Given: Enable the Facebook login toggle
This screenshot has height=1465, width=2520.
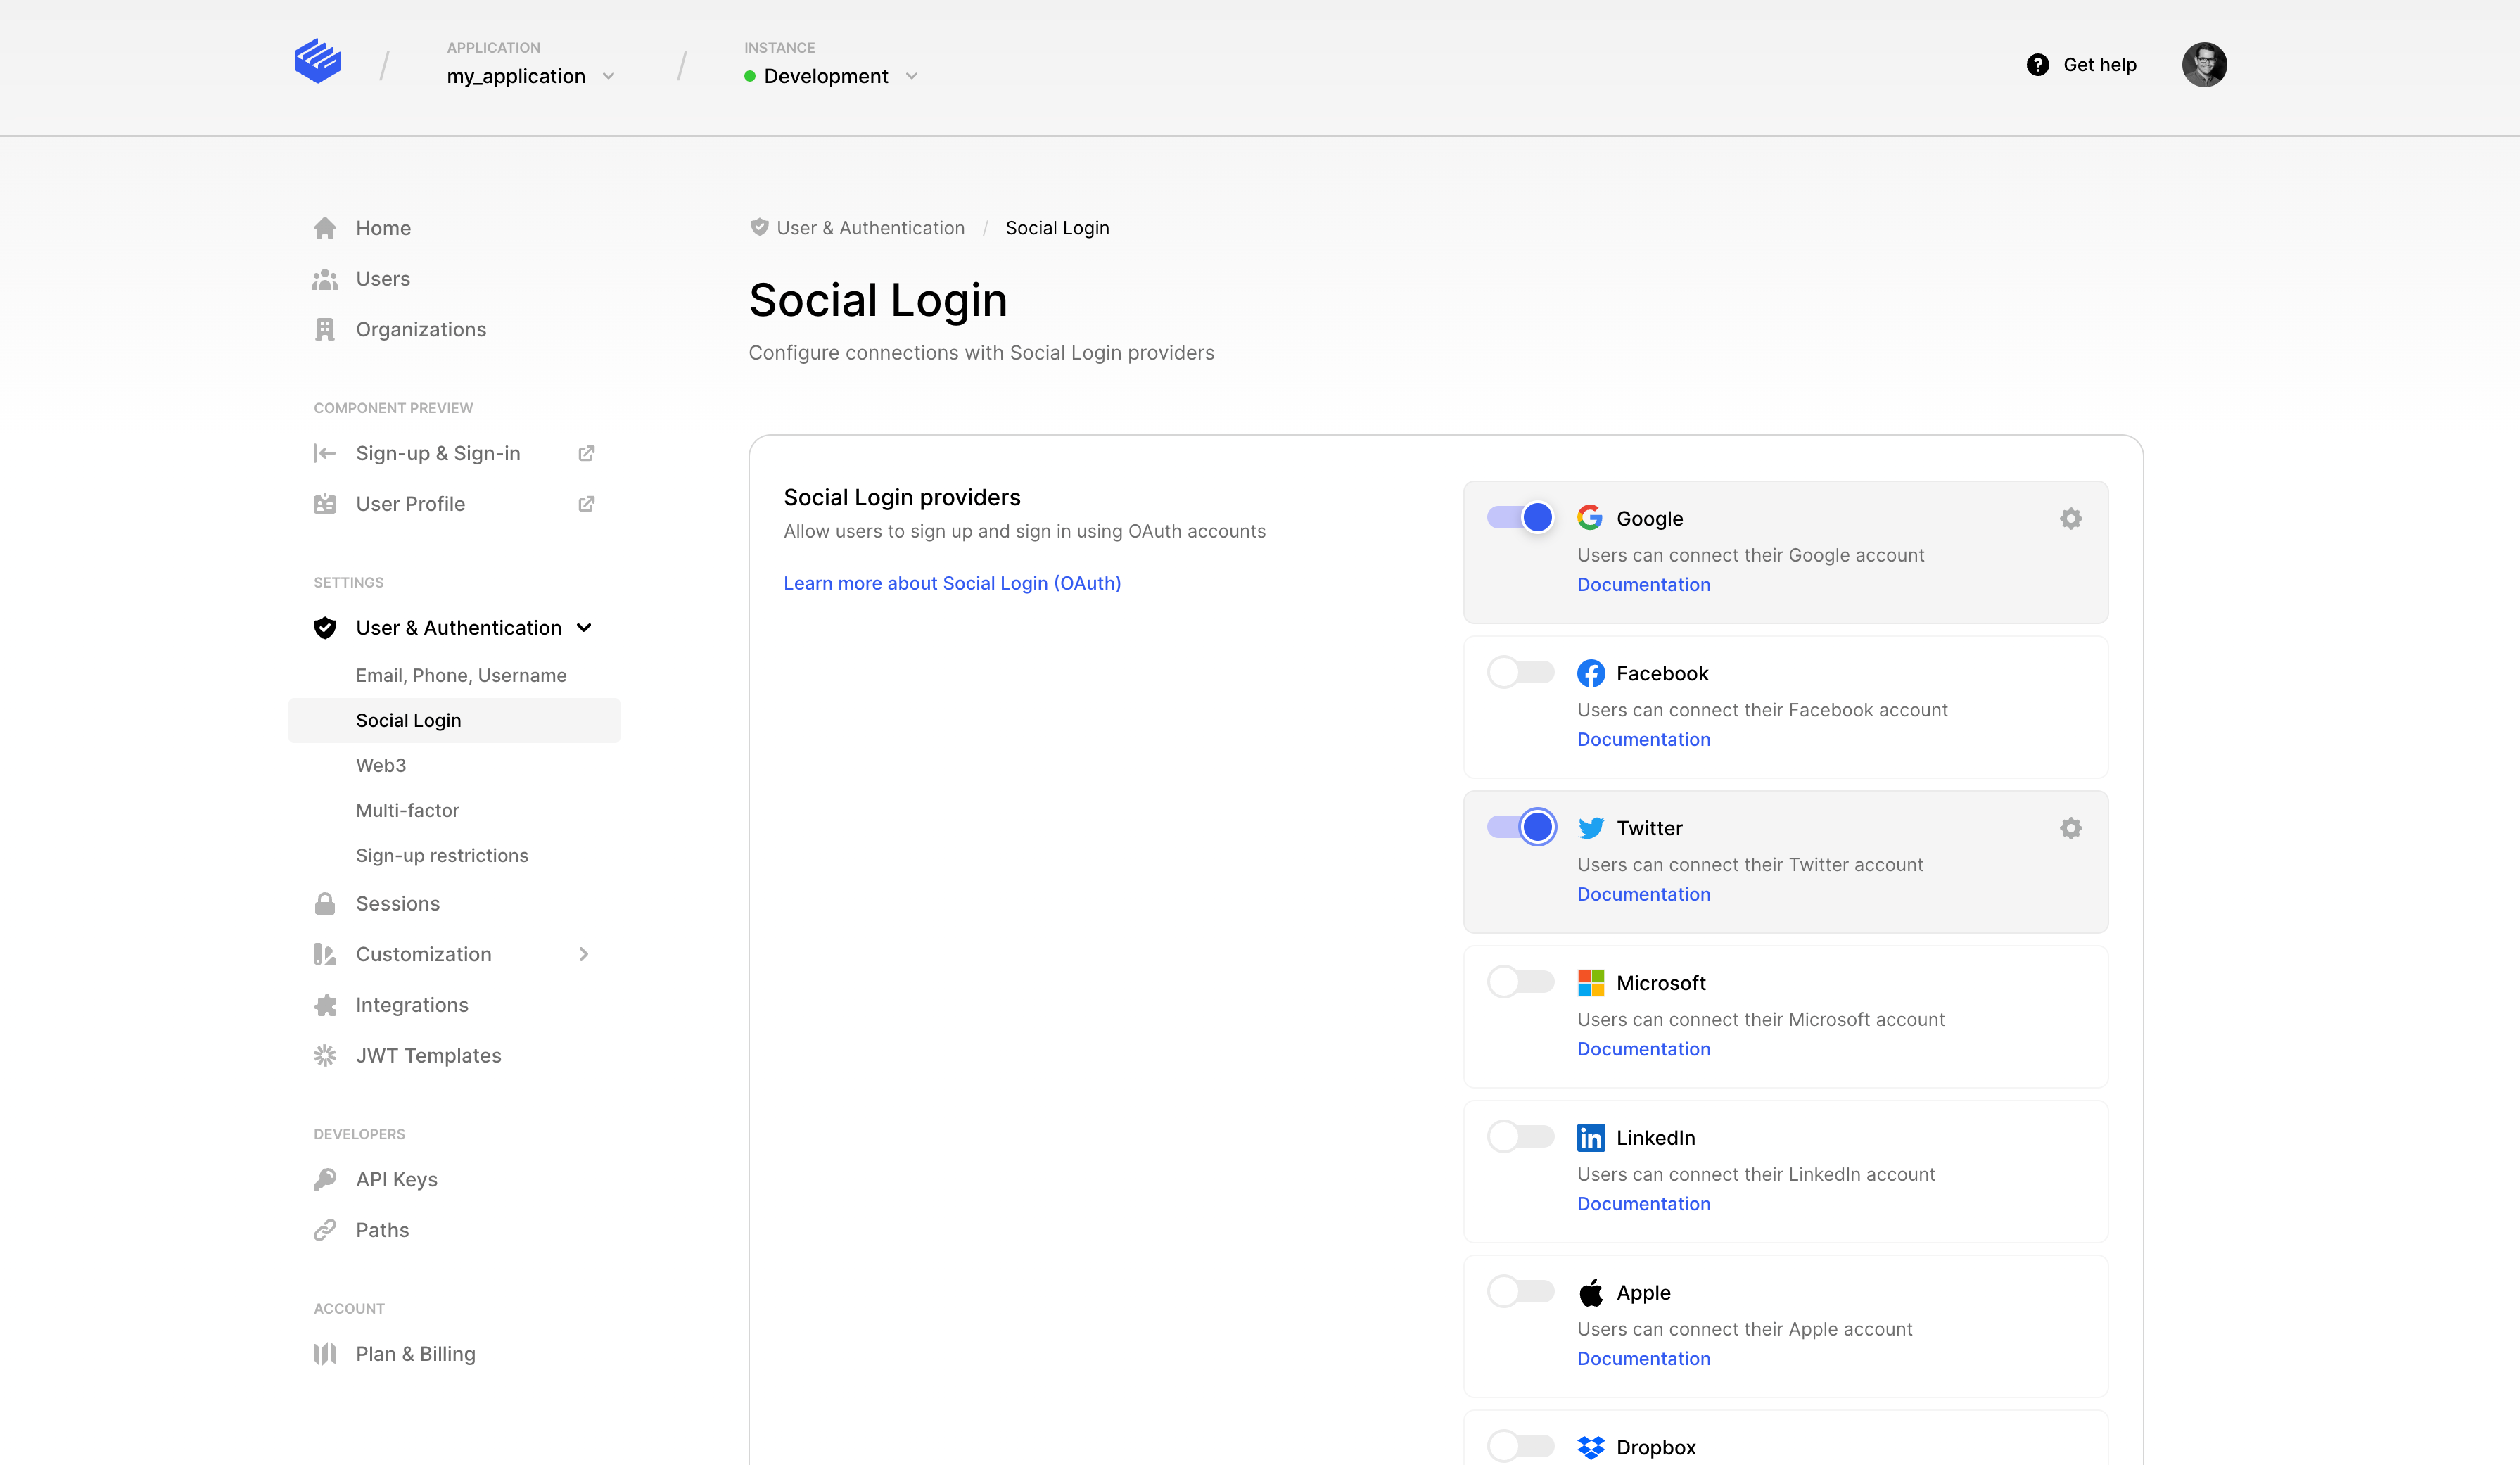Looking at the screenshot, I should [x=1520, y=672].
